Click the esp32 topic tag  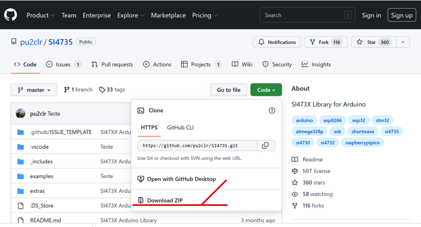[359, 120]
